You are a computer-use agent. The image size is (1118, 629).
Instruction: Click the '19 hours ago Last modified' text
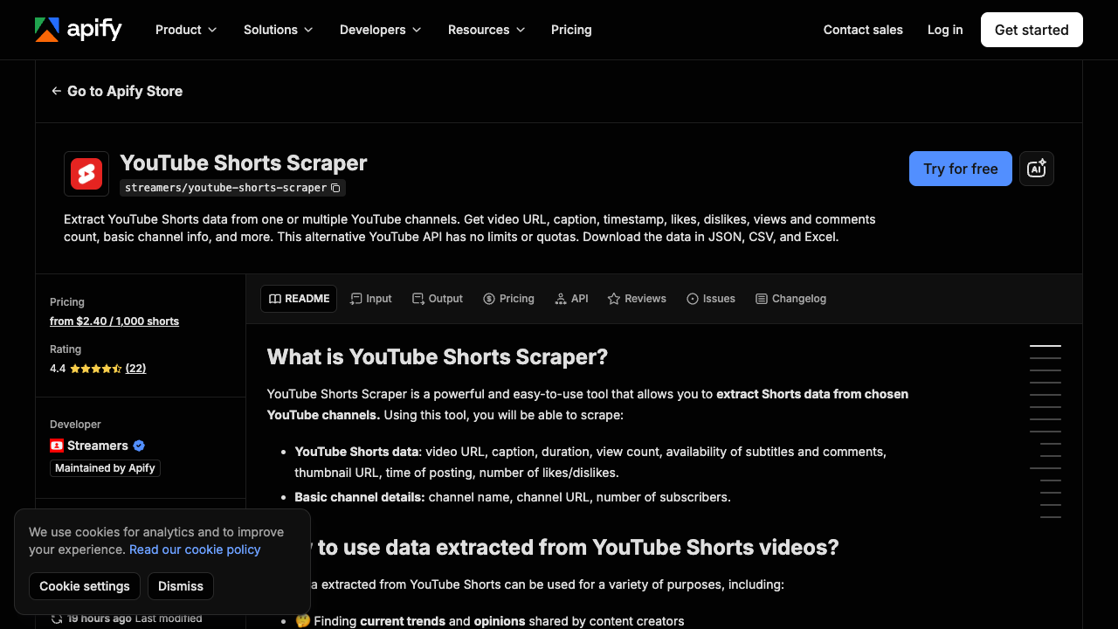click(135, 619)
